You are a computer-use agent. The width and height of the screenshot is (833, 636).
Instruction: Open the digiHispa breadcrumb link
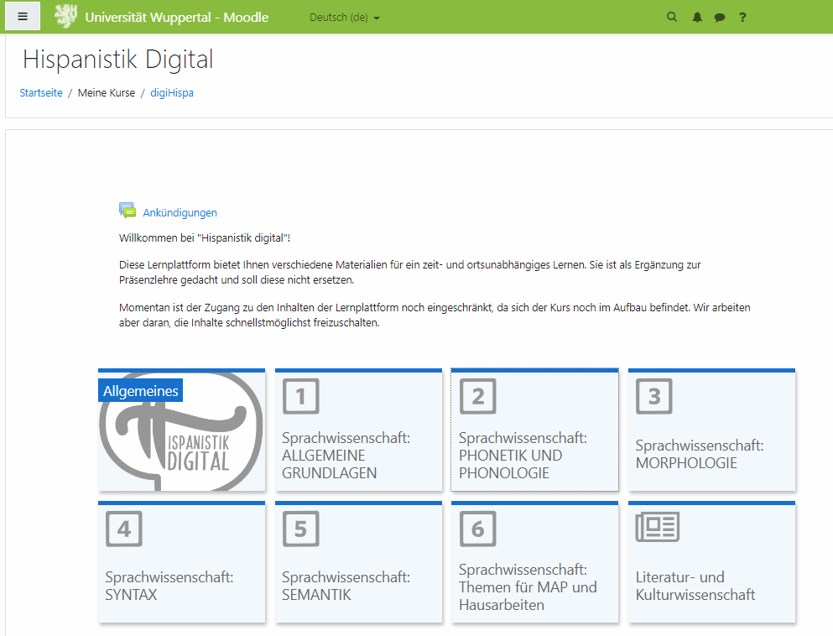pyautogui.click(x=172, y=92)
